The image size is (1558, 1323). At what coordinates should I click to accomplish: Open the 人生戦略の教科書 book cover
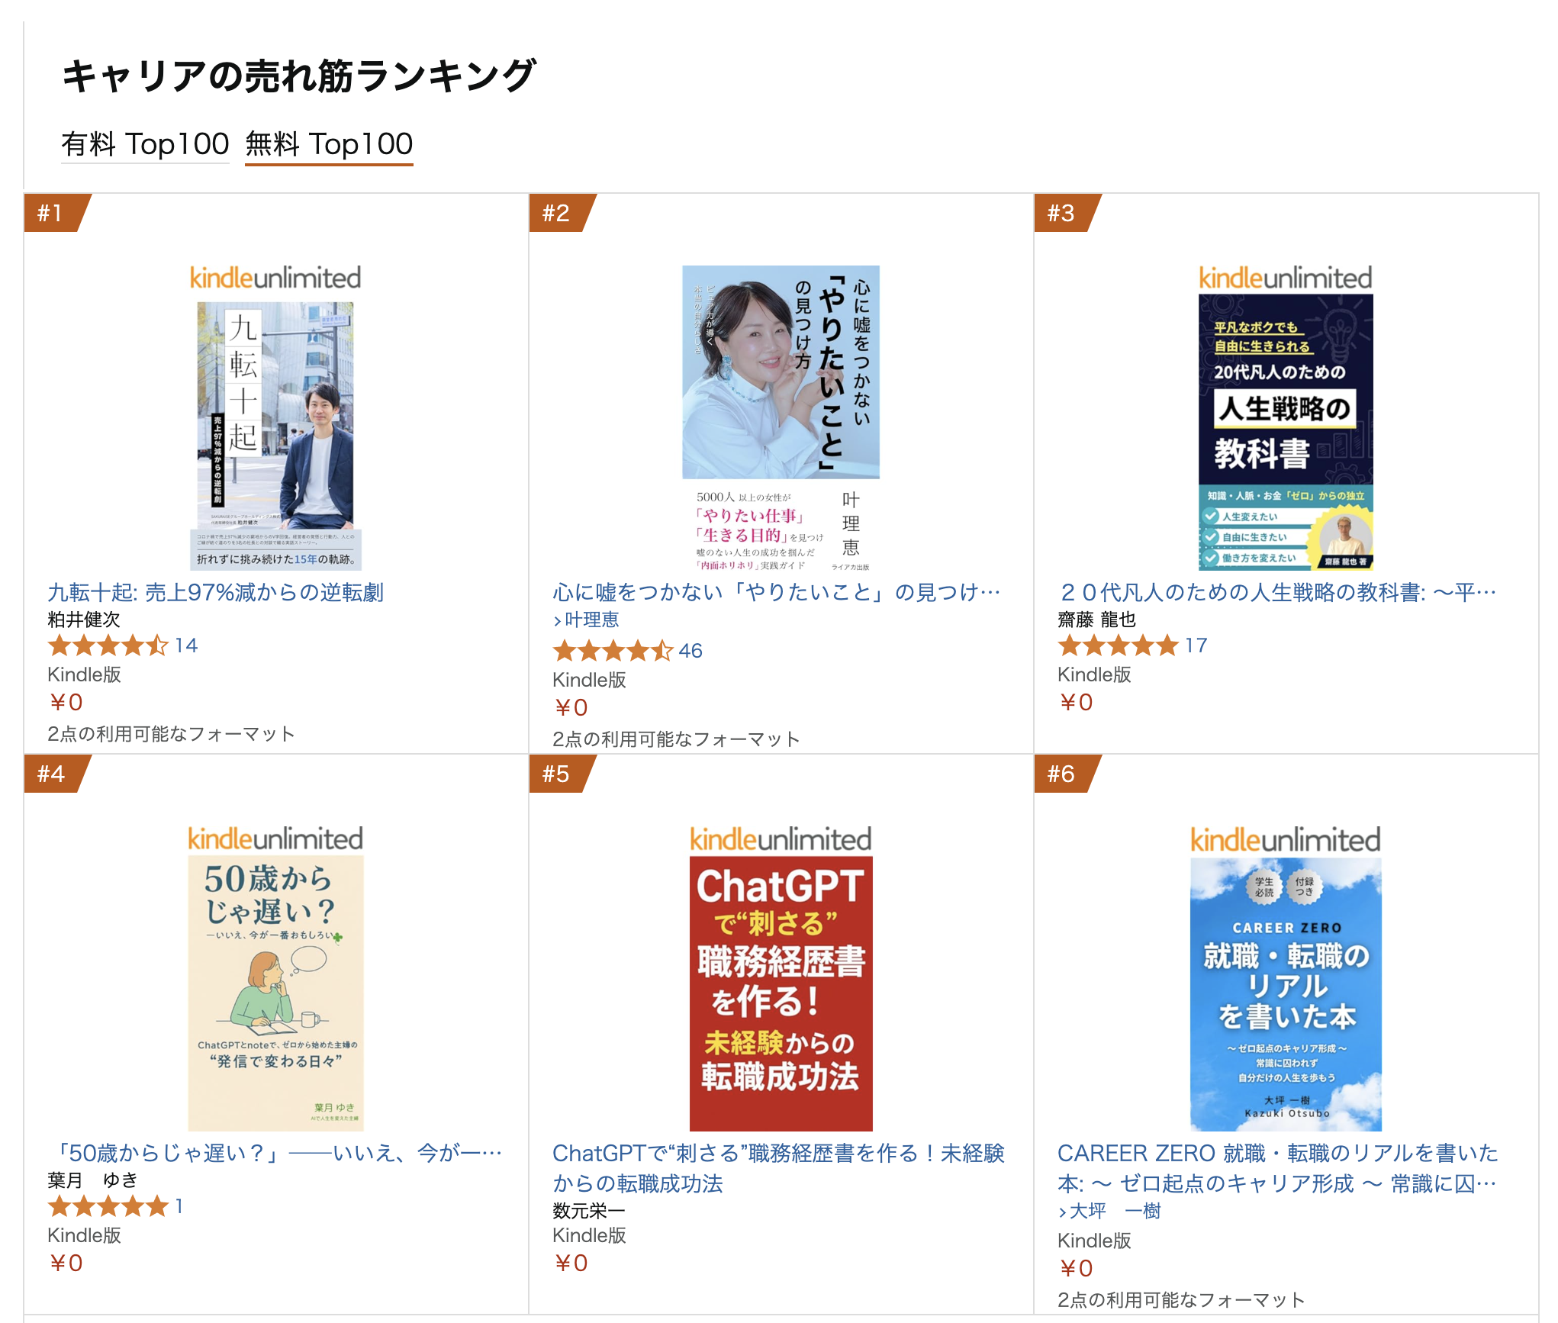[1286, 417]
